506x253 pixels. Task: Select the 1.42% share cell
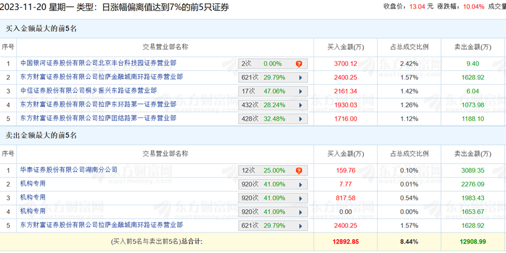tap(409, 92)
